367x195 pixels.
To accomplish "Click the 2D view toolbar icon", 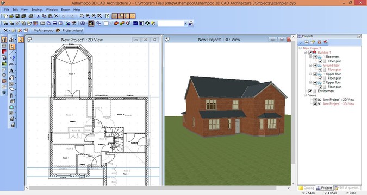I will [6, 23].
